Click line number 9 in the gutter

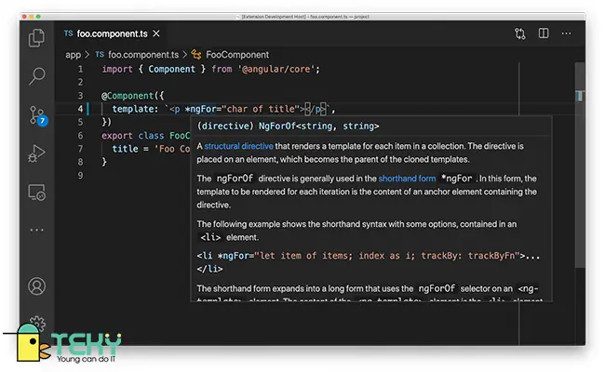[80, 176]
